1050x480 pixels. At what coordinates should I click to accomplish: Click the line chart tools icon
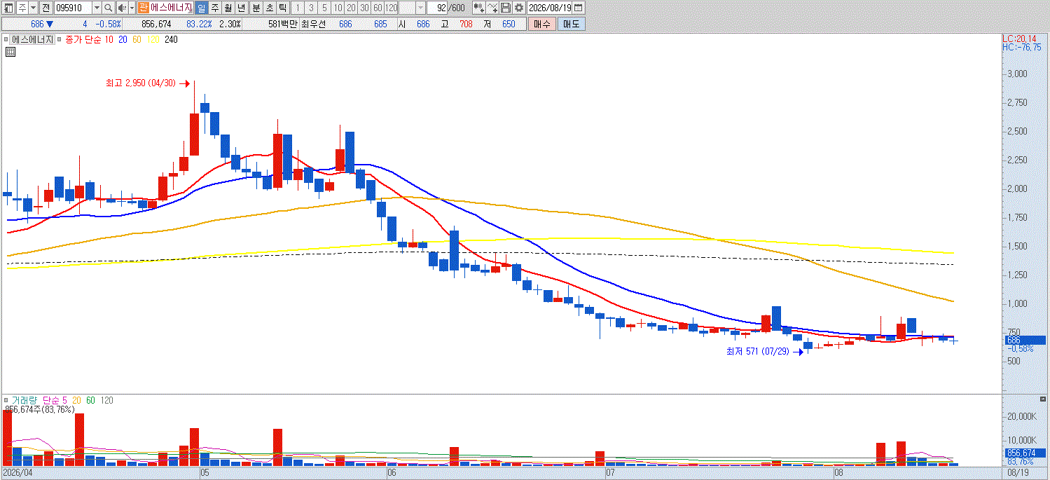[x=492, y=8]
